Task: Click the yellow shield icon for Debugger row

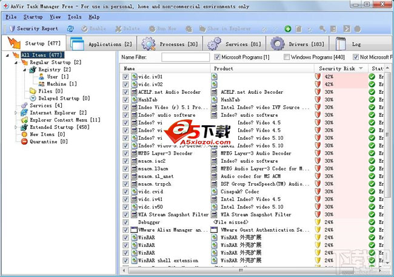Action: pos(318,222)
